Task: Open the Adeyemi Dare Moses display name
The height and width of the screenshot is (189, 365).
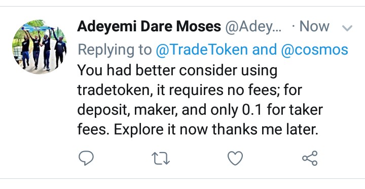Action: (x=149, y=26)
